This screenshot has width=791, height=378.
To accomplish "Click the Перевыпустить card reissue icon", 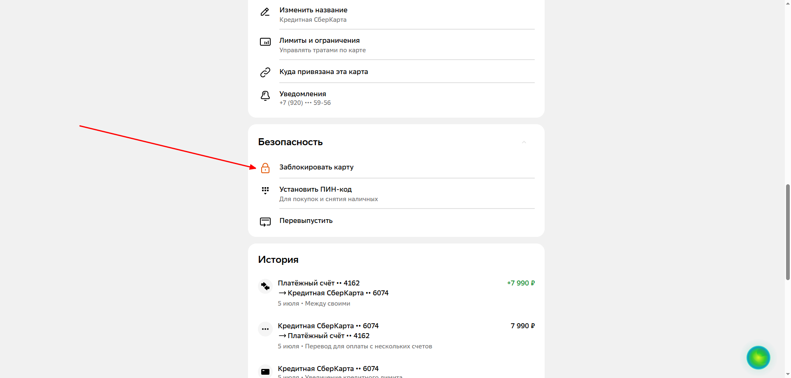I will [265, 222].
